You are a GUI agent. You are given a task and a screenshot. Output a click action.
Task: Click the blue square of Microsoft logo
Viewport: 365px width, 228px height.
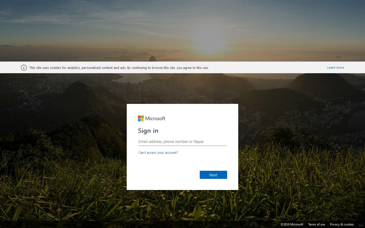139,120
